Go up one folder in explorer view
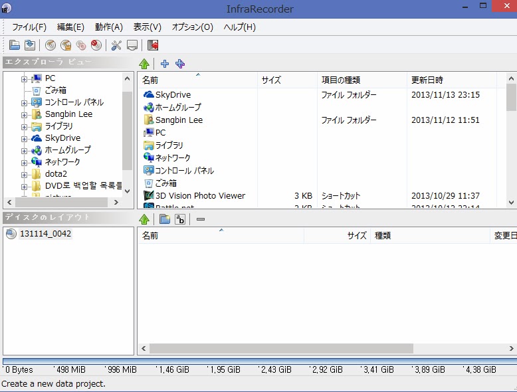The image size is (517, 392). click(x=144, y=64)
